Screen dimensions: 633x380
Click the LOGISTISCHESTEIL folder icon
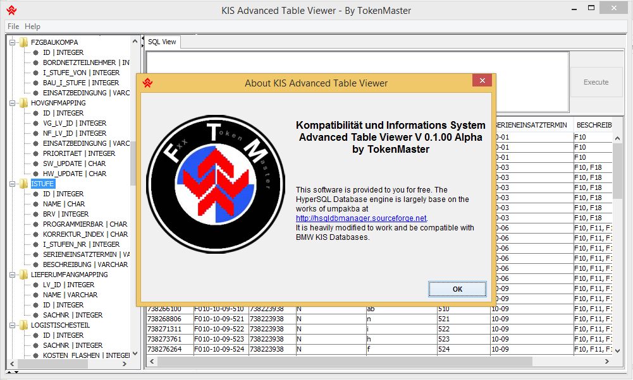tap(24, 325)
